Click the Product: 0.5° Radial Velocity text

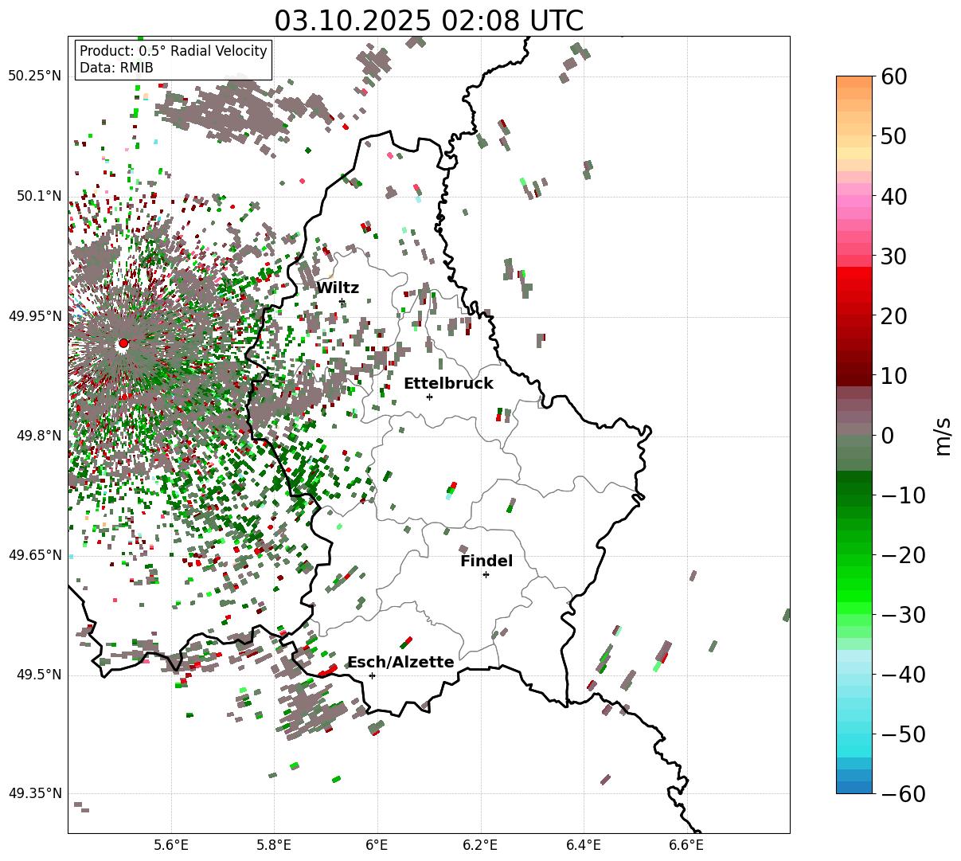(174, 51)
